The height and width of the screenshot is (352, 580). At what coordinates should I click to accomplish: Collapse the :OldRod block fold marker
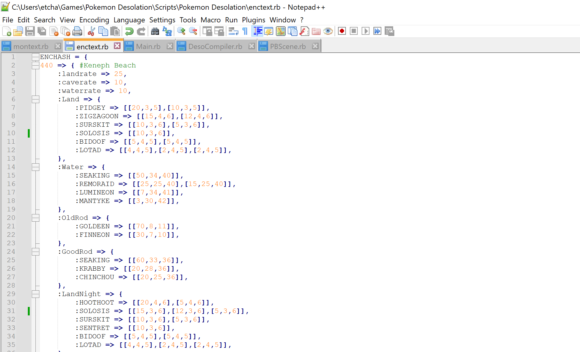coord(35,218)
